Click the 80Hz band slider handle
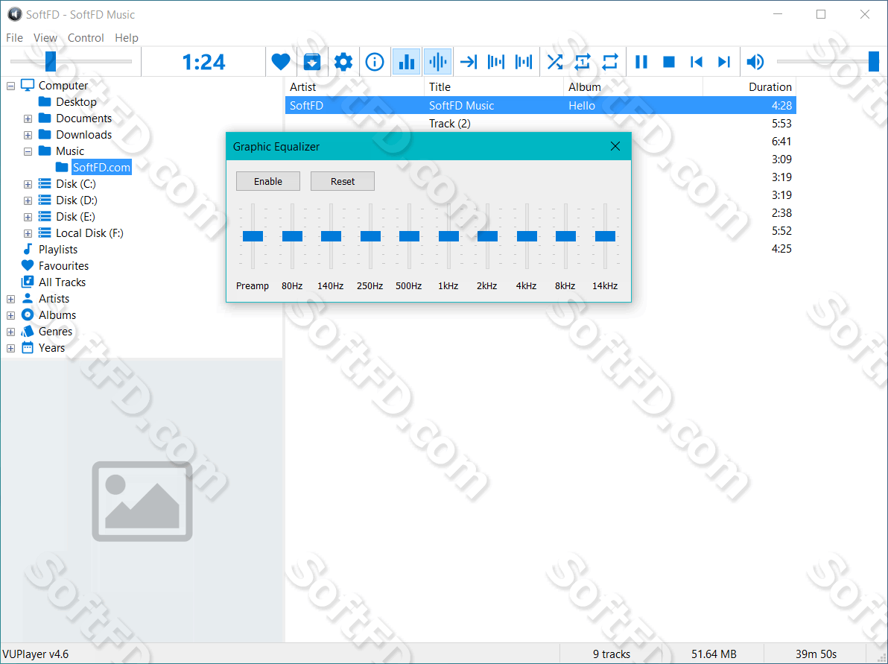888x664 pixels. tap(292, 236)
